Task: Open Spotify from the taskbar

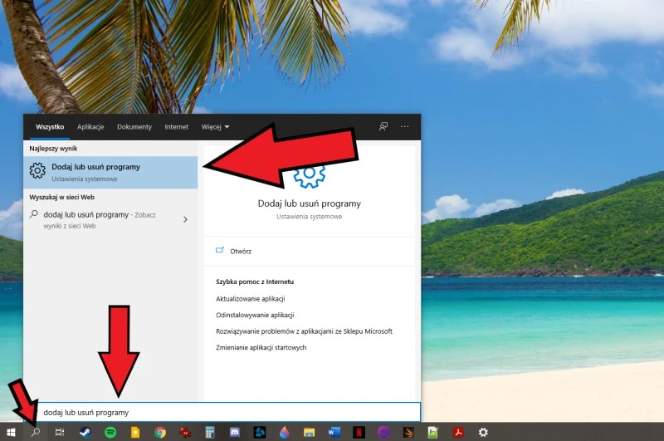Action: 110,432
